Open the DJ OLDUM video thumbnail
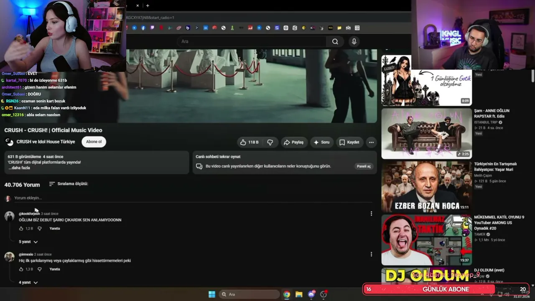 [426, 276]
